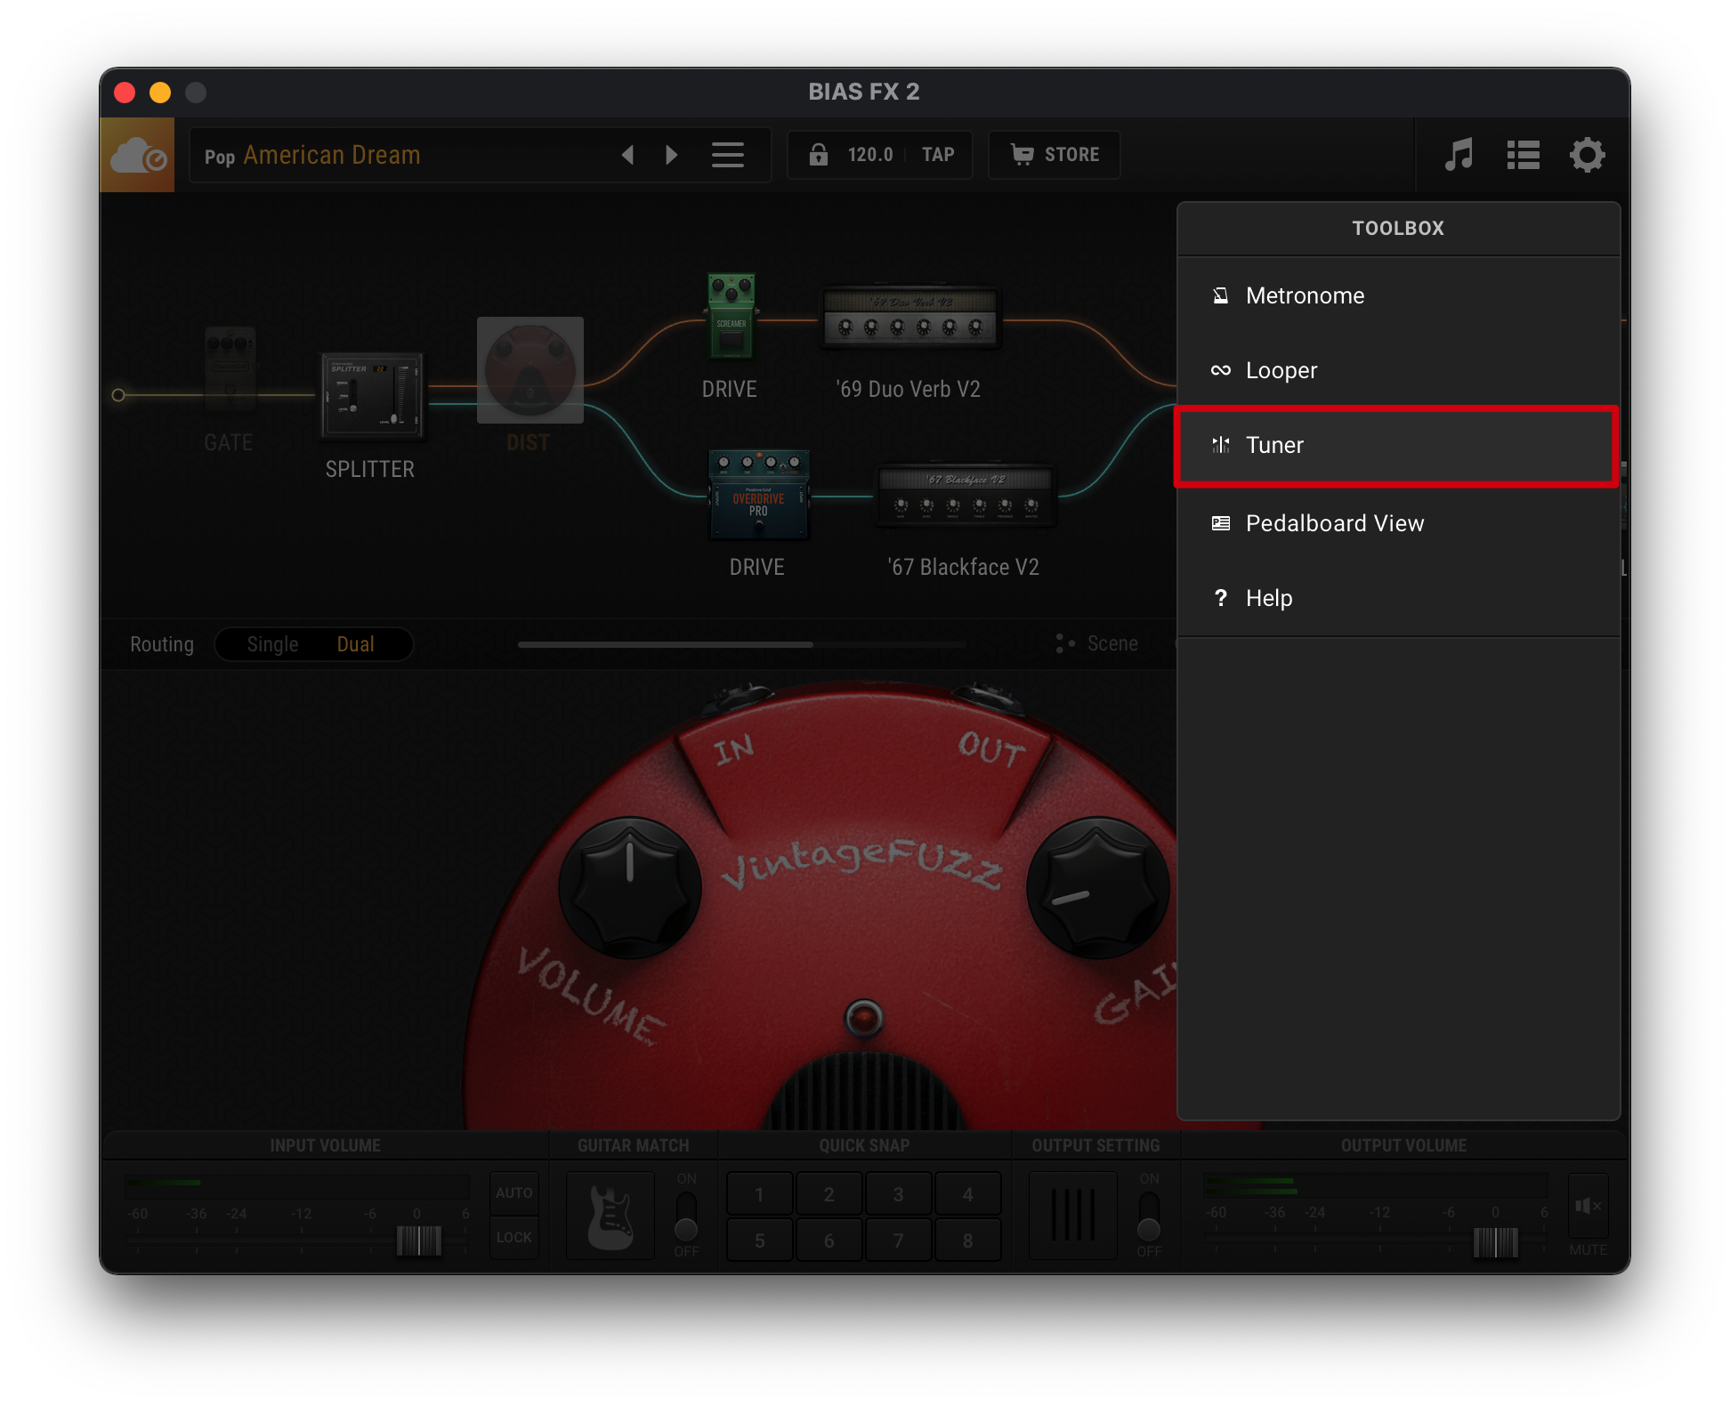Click the Pop category label
Viewport: 1730px width, 1406px height.
[x=220, y=158]
